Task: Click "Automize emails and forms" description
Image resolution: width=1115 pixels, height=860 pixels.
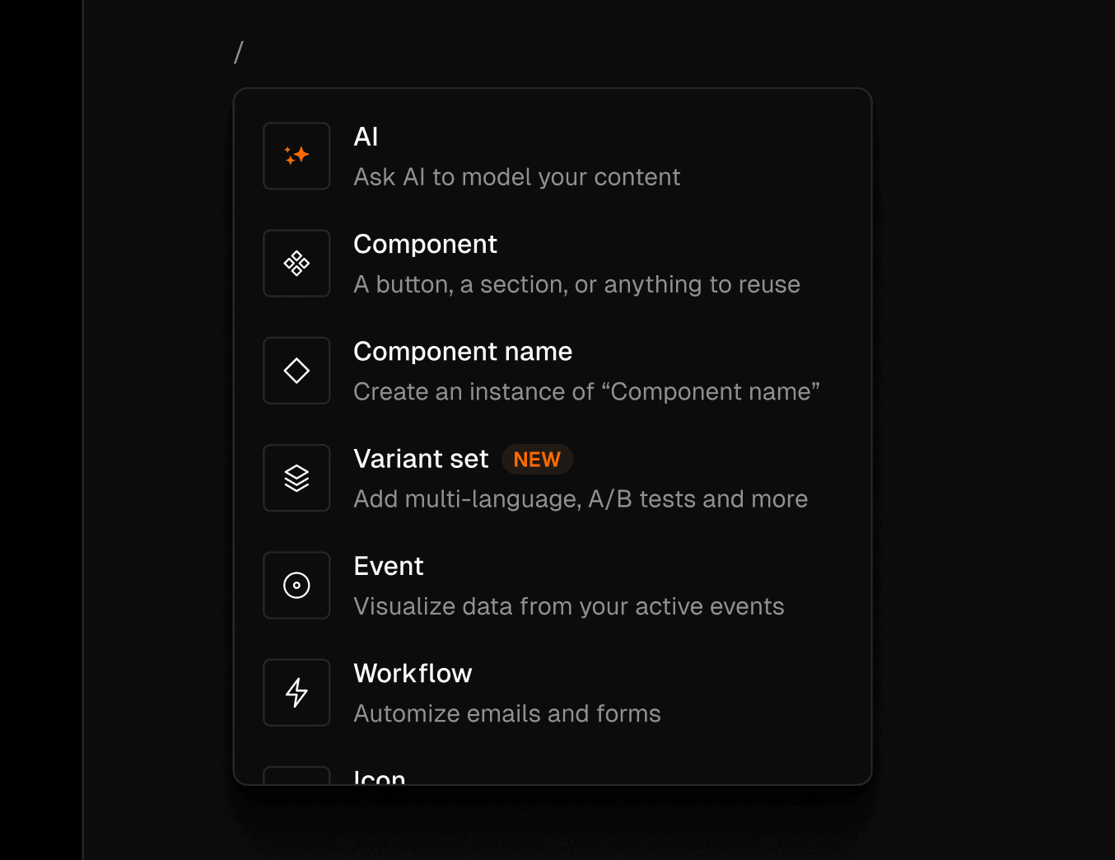Action: 506,714
